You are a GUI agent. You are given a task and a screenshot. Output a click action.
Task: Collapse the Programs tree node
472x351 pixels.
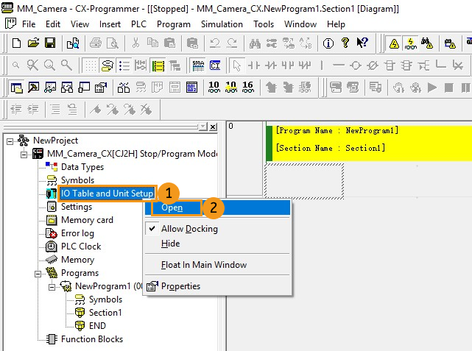point(38,273)
